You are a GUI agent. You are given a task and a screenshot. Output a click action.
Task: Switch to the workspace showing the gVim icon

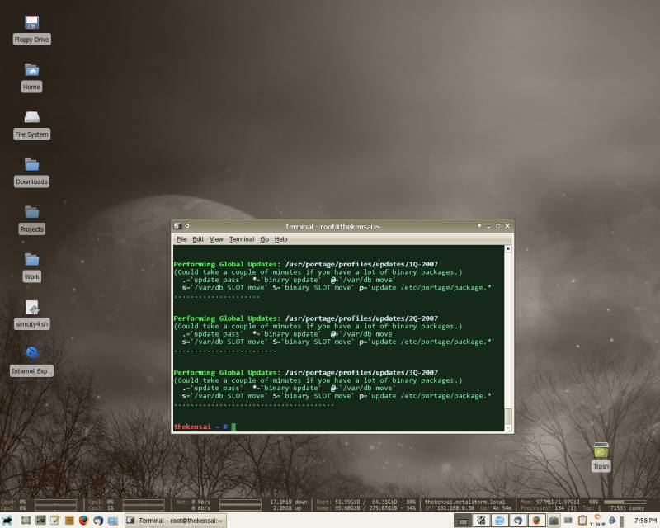pos(481,521)
